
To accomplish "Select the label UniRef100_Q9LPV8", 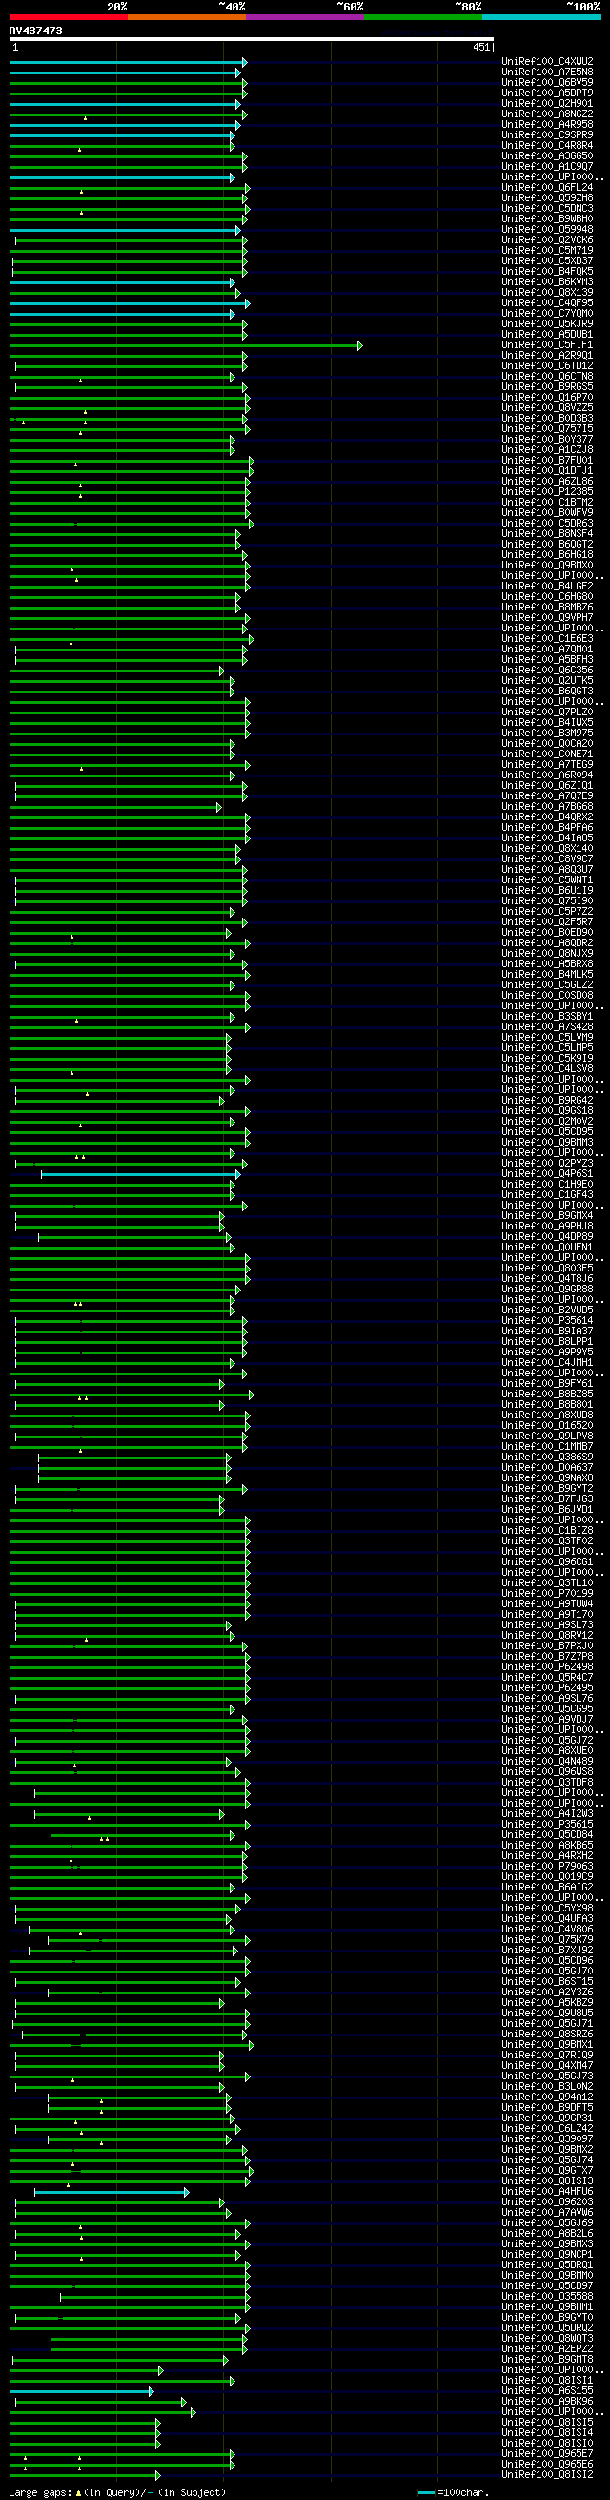I will (x=548, y=1436).
